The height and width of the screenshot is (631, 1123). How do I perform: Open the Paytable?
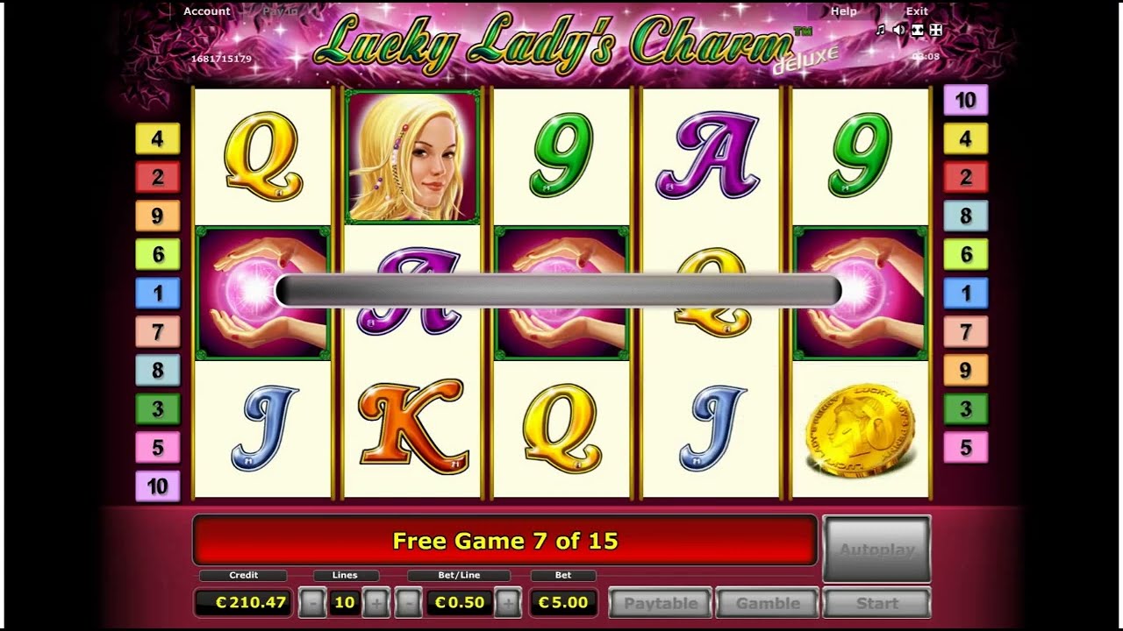tap(661, 603)
